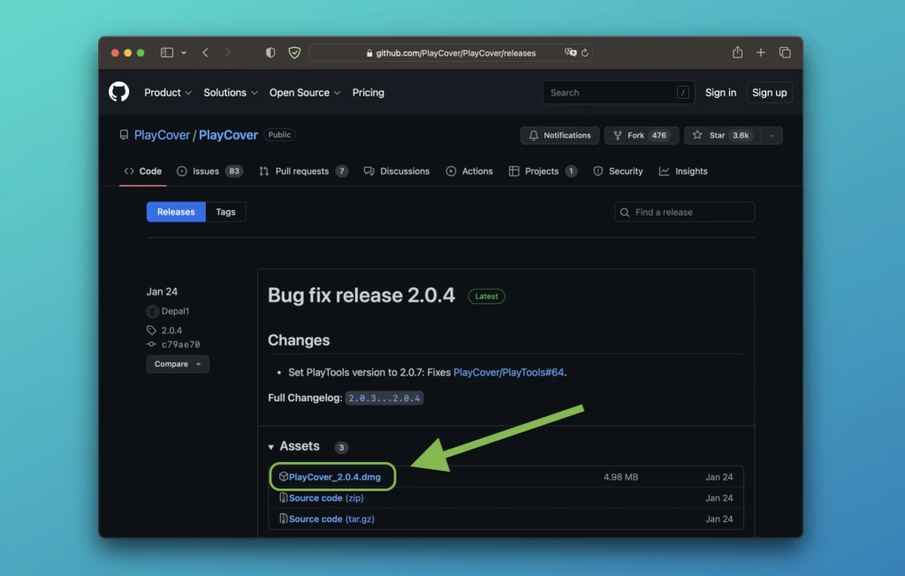
Task: Switch to the Pull requests tab
Action: point(304,171)
